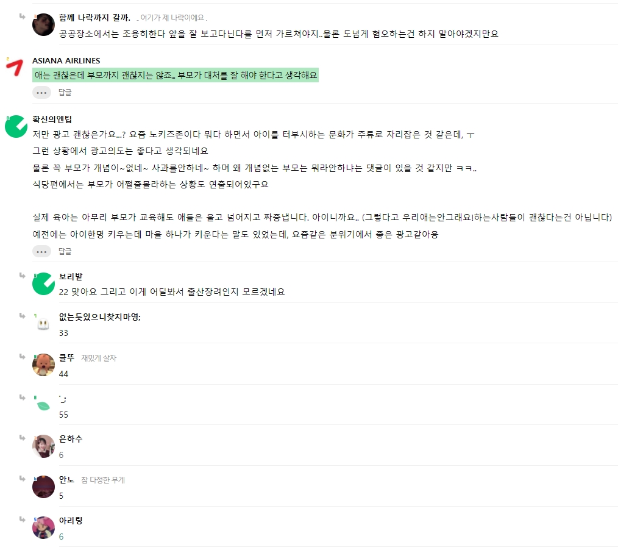Click 함께 나락까지 갈까 username
This screenshot has height=553, width=618.
[94, 17]
